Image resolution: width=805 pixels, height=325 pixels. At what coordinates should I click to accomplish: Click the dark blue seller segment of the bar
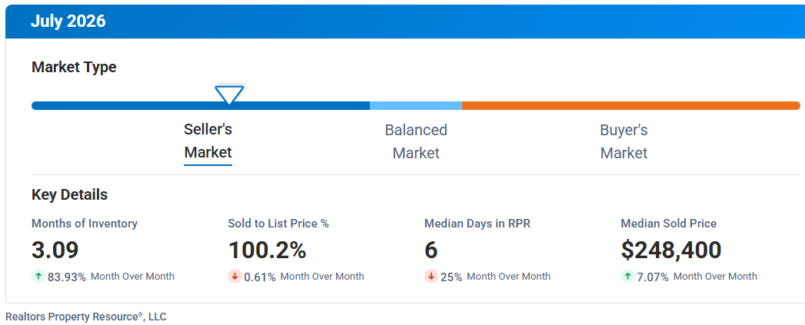[201, 106]
